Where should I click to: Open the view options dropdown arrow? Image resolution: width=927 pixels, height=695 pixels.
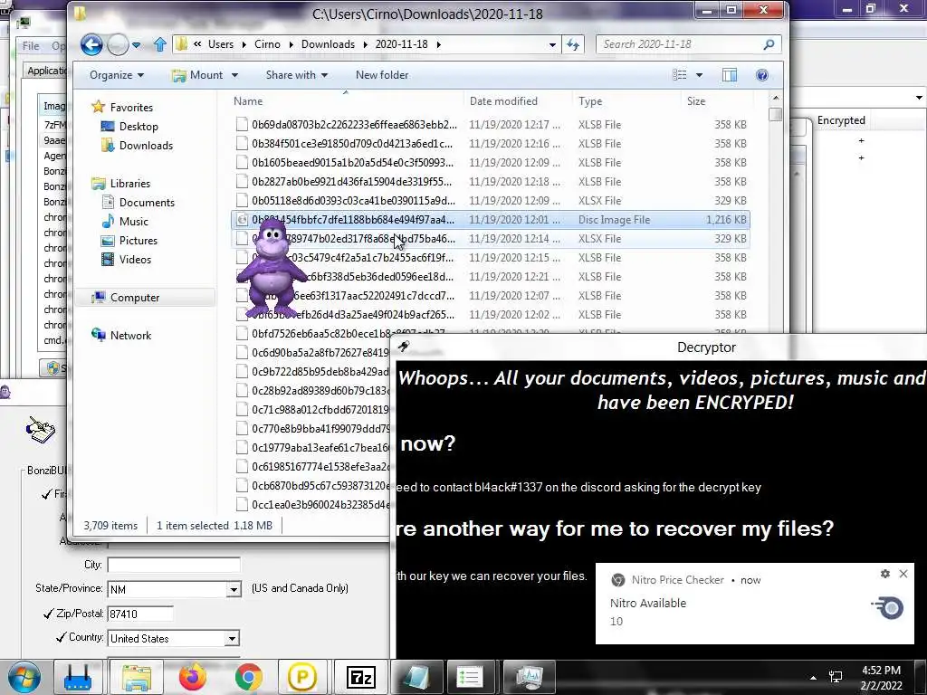coord(700,75)
